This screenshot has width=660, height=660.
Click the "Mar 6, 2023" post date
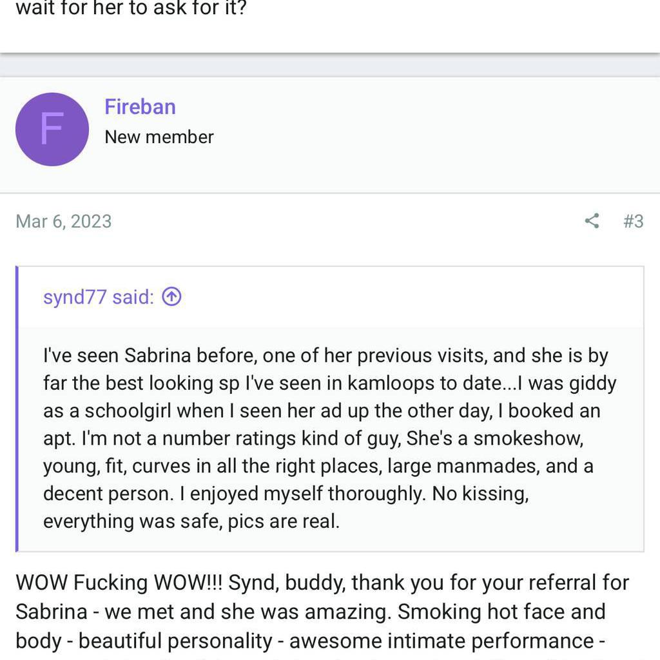(64, 221)
